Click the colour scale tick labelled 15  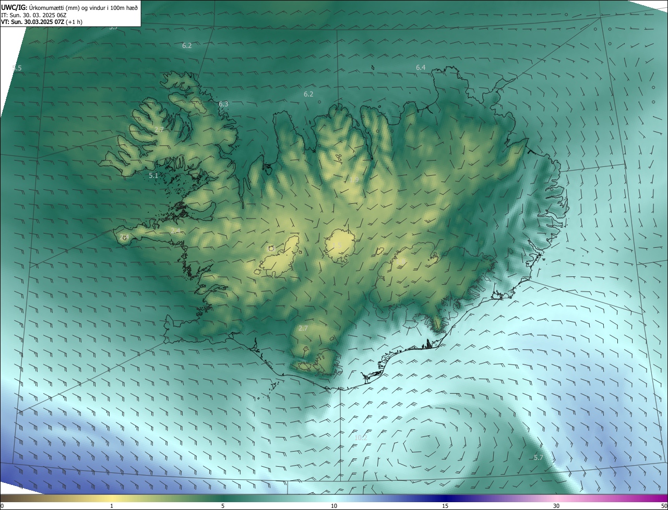(x=445, y=506)
